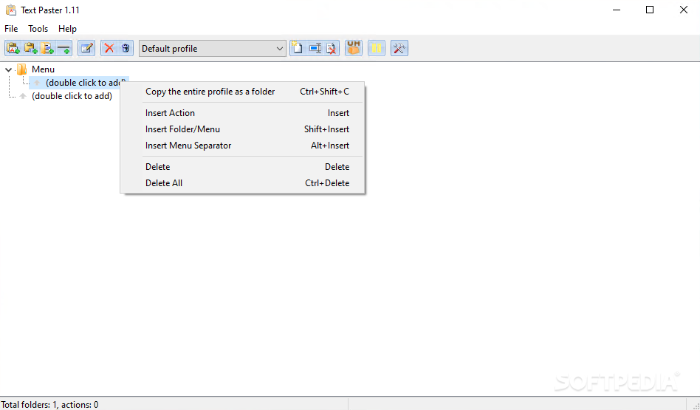700x410 pixels.
Task: Open settings with the hammer-and-wrench icon
Action: (x=399, y=48)
